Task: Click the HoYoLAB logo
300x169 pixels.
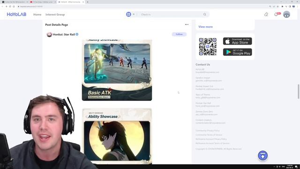Action: tap(16, 15)
